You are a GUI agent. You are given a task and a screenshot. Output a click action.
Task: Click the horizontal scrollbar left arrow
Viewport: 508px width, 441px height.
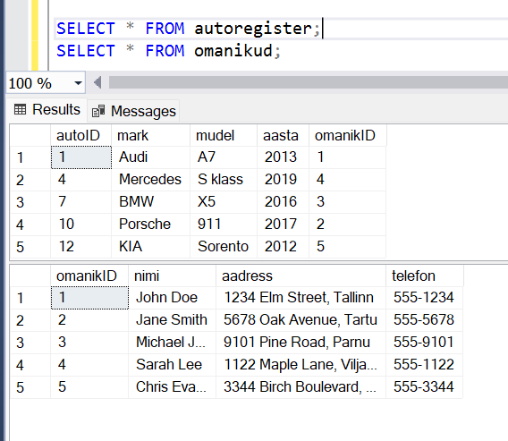pyautogui.click(x=97, y=82)
